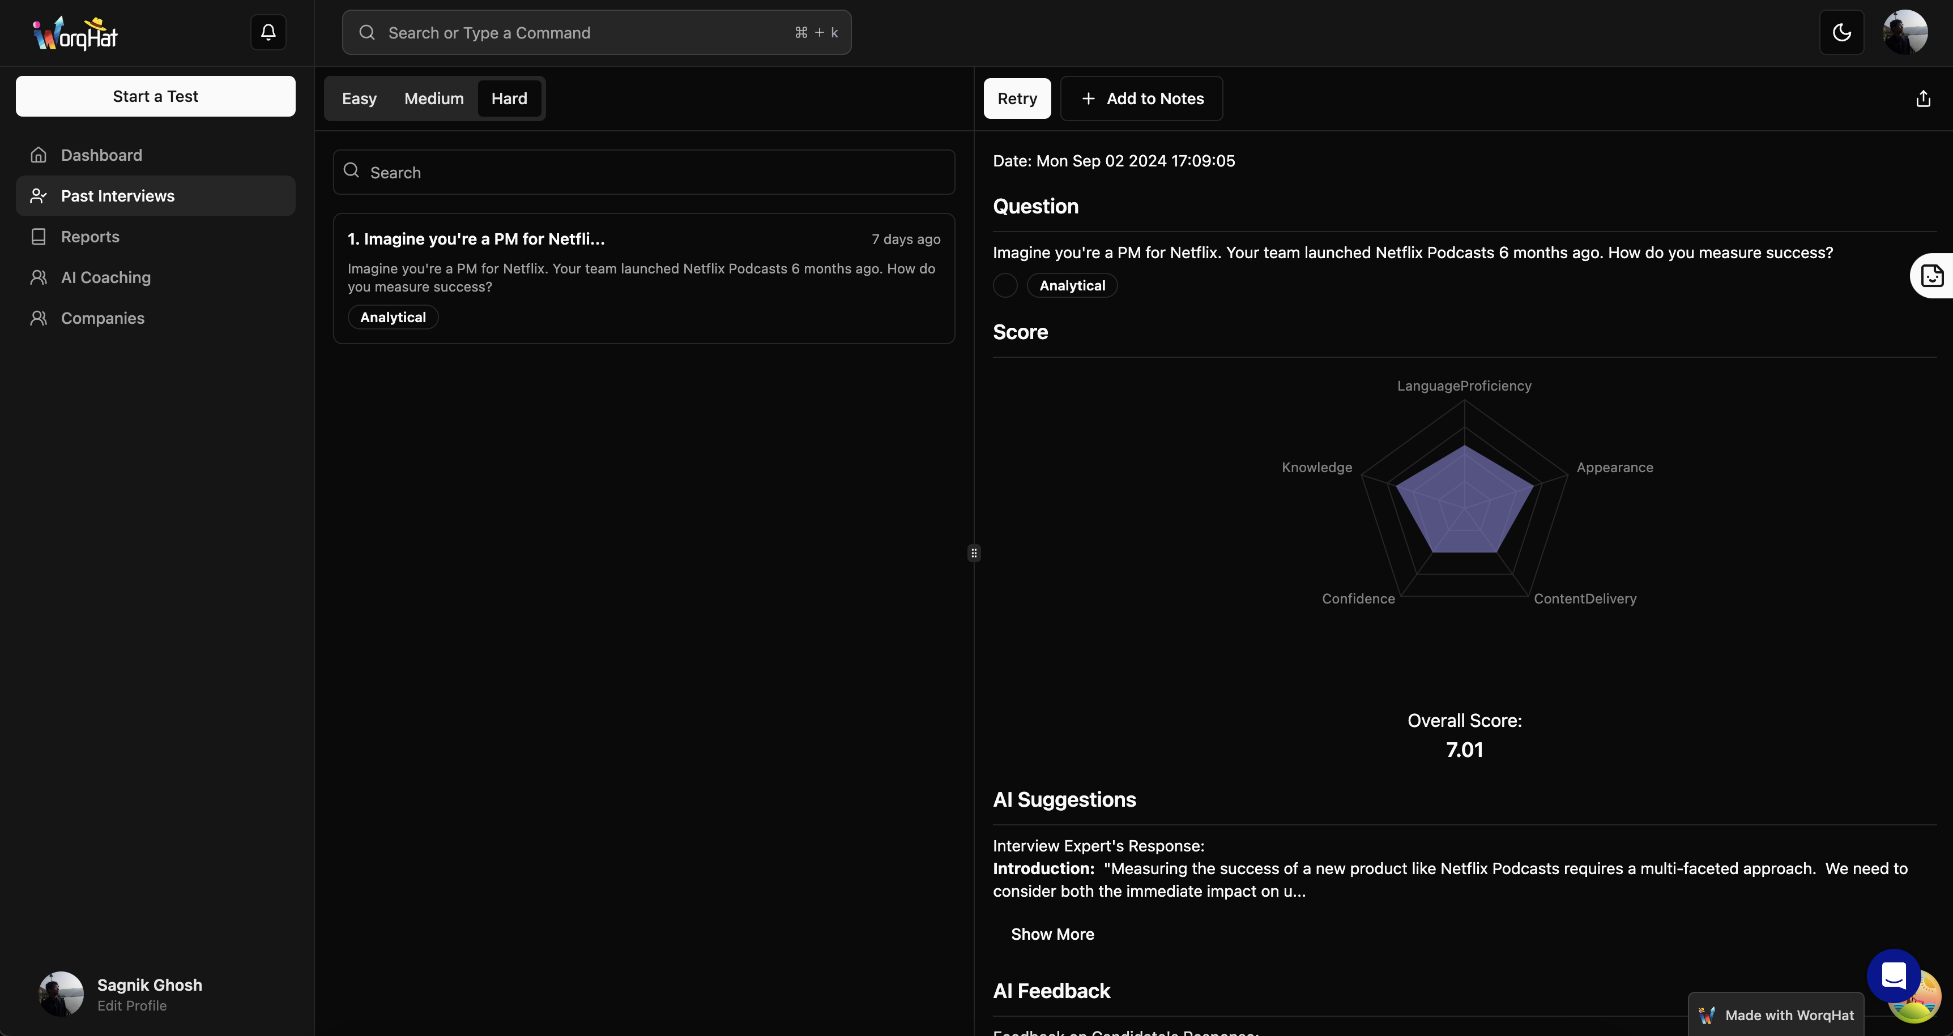Select the Medium difficulty tab
1953x1036 pixels.
point(434,99)
